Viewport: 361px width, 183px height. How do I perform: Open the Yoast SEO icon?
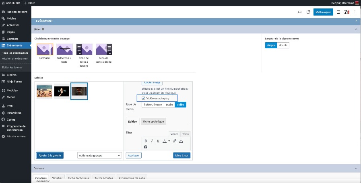347,12
